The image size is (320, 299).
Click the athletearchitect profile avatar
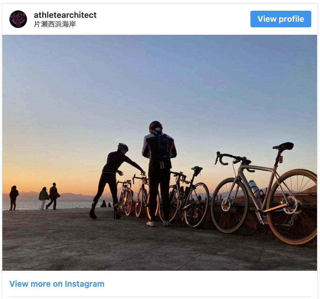[x=18, y=19]
